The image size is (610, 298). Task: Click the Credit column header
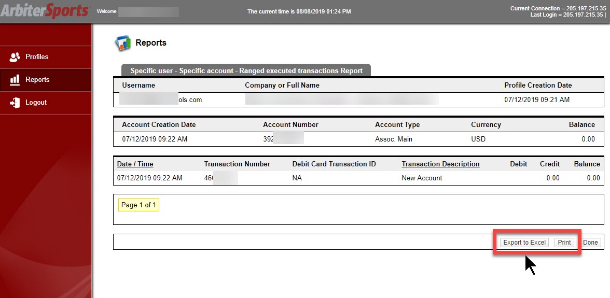[x=550, y=164]
